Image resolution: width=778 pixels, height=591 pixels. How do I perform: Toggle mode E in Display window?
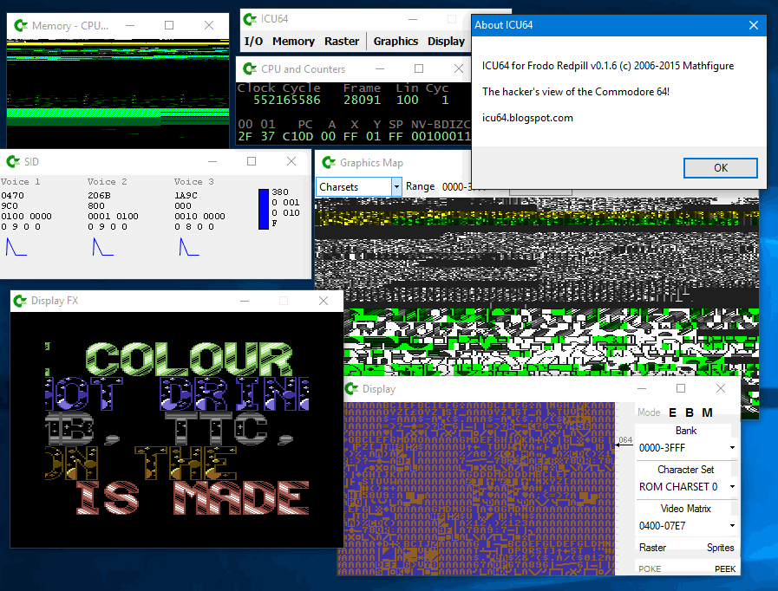(x=672, y=412)
